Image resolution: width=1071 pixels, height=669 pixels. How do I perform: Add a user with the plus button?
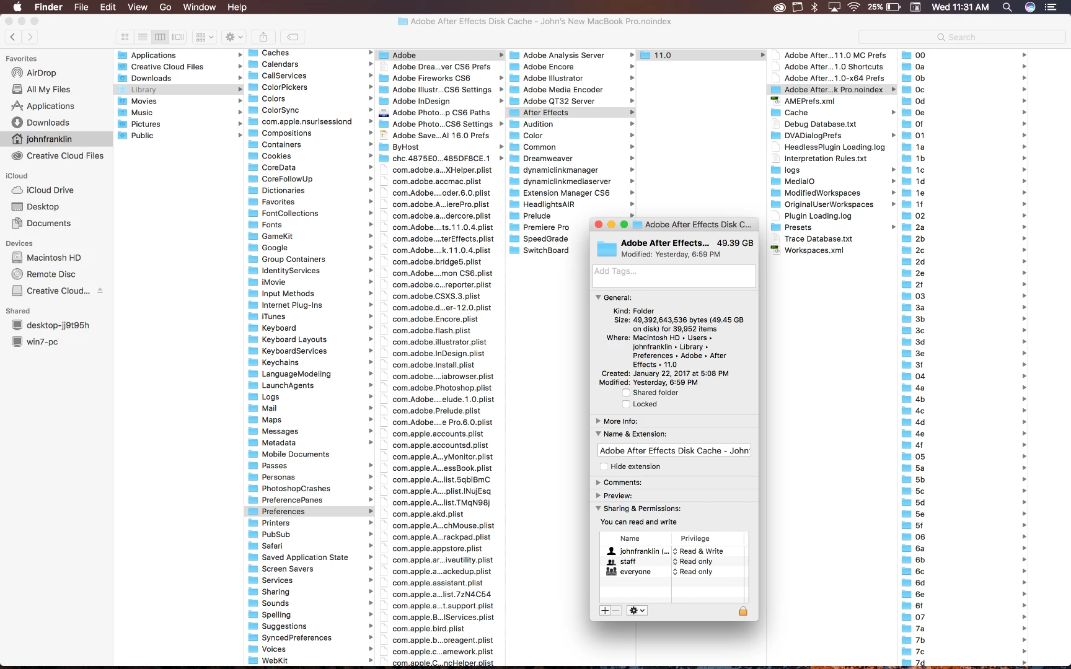coord(605,611)
